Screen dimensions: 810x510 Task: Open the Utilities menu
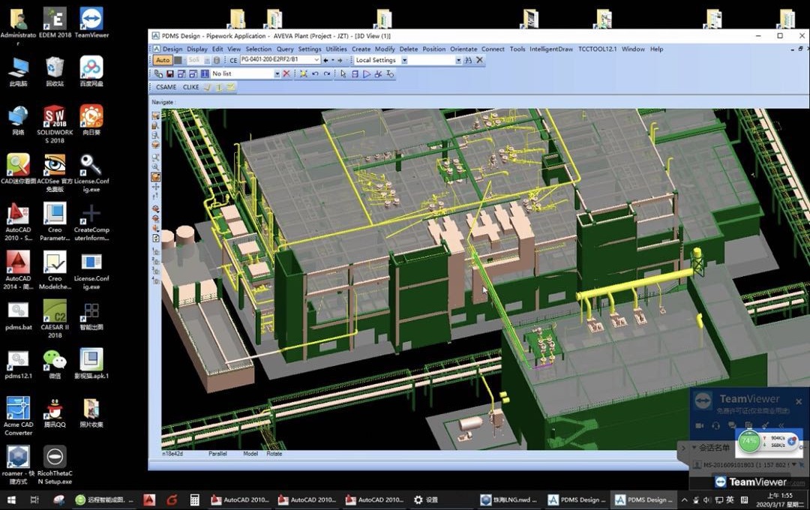click(x=336, y=49)
